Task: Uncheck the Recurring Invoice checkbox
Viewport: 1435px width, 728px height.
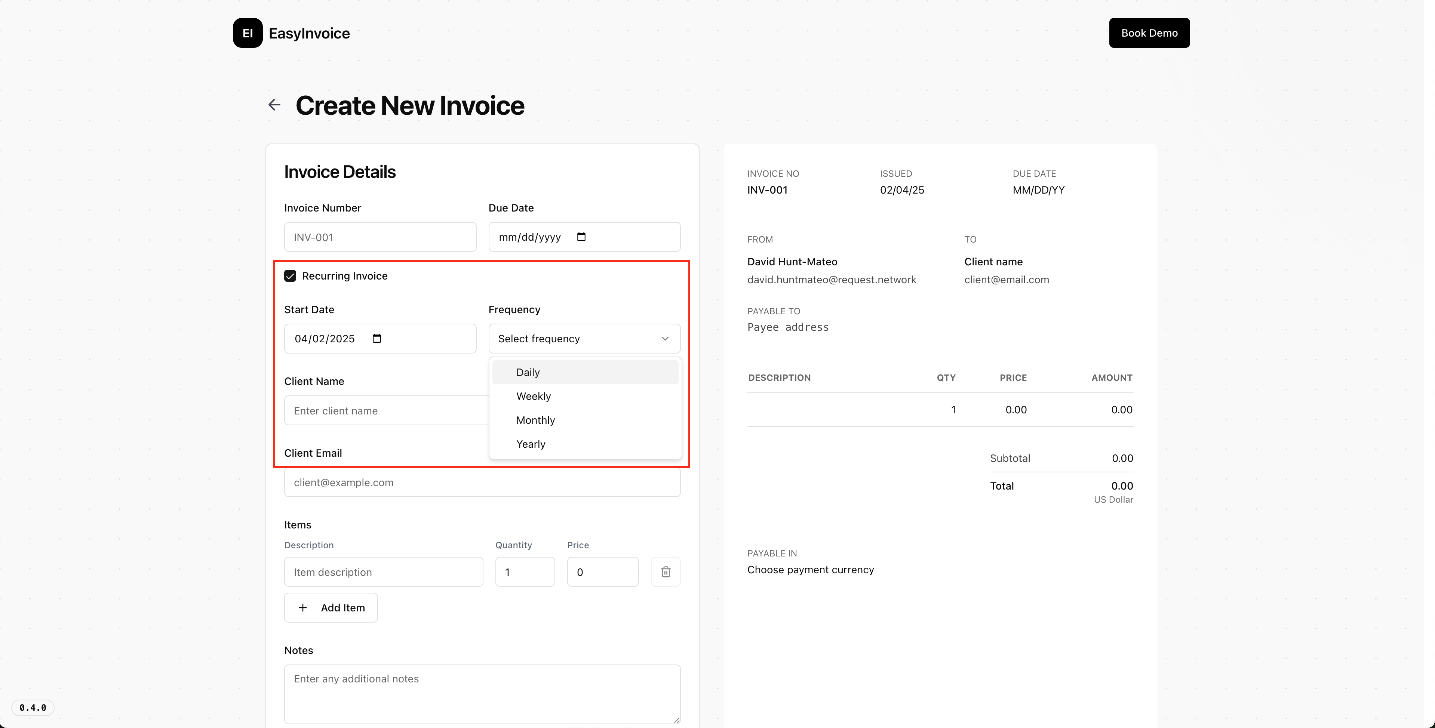Action: (290, 276)
